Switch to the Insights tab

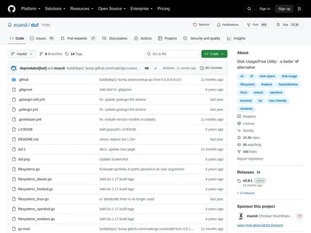click(x=236, y=38)
